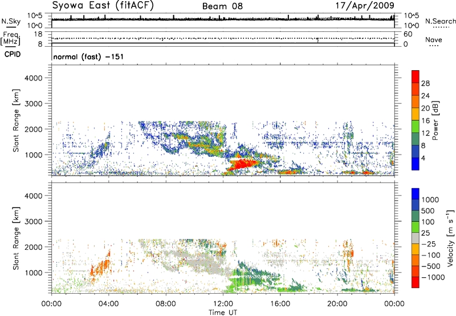Click the '18' frequency tick label

coord(38,34)
